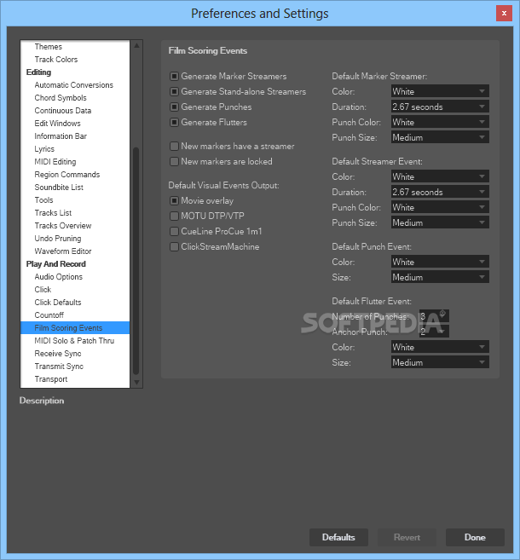Open Anchor Punch value dropdown
The width and height of the screenshot is (520, 560).
(x=434, y=332)
